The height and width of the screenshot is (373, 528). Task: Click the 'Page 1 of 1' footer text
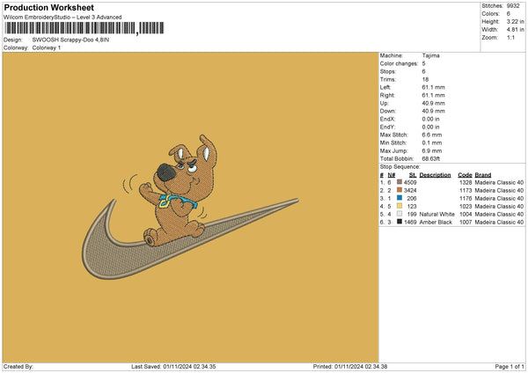pos(510,366)
